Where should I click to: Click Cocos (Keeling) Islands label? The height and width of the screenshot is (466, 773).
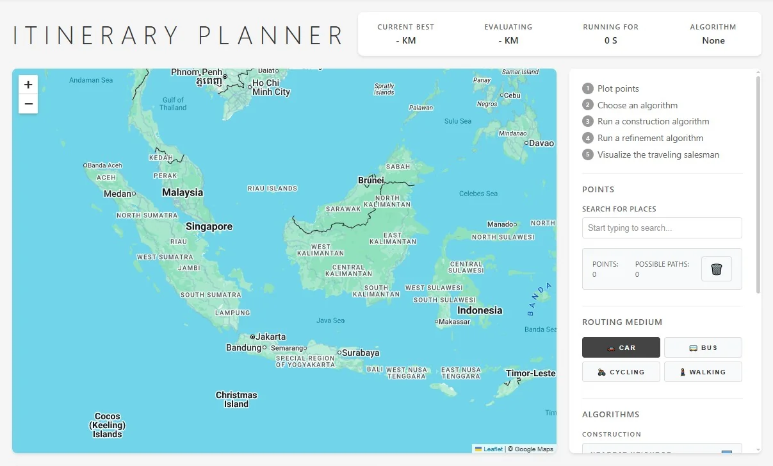click(x=107, y=425)
